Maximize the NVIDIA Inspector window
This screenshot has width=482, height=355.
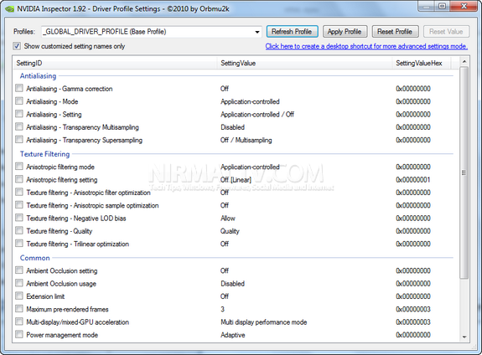pos(443,6)
